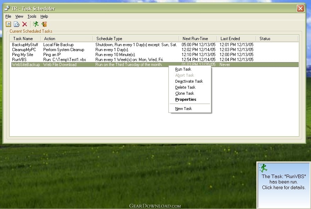The height and width of the screenshot is (209, 311).
Task: Close the Task Scheduler window
Action: pyautogui.click(x=300, y=8)
